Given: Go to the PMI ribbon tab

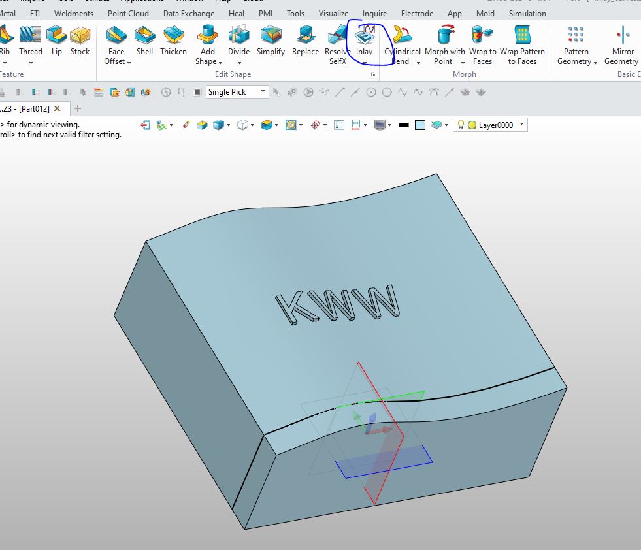Looking at the screenshot, I should (x=265, y=14).
